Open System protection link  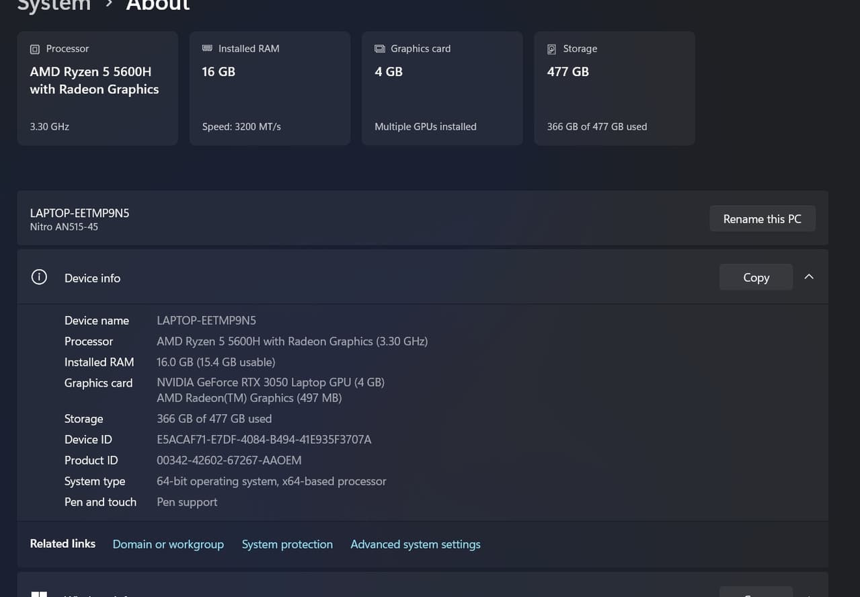287,544
